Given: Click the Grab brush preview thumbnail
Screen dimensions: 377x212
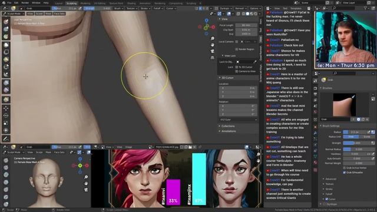Looking at the screenshot, I should click(x=344, y=105).
